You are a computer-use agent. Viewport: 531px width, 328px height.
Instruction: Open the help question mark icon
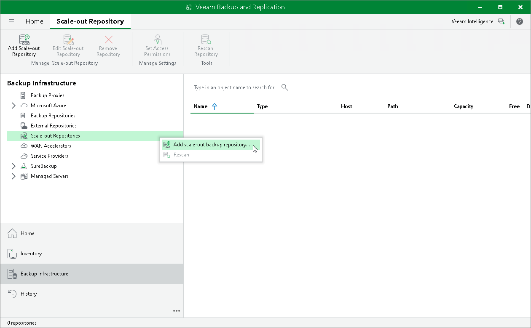520,21
